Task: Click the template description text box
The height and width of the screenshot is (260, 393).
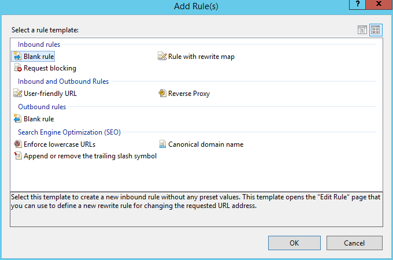Action: coord(196,209)
